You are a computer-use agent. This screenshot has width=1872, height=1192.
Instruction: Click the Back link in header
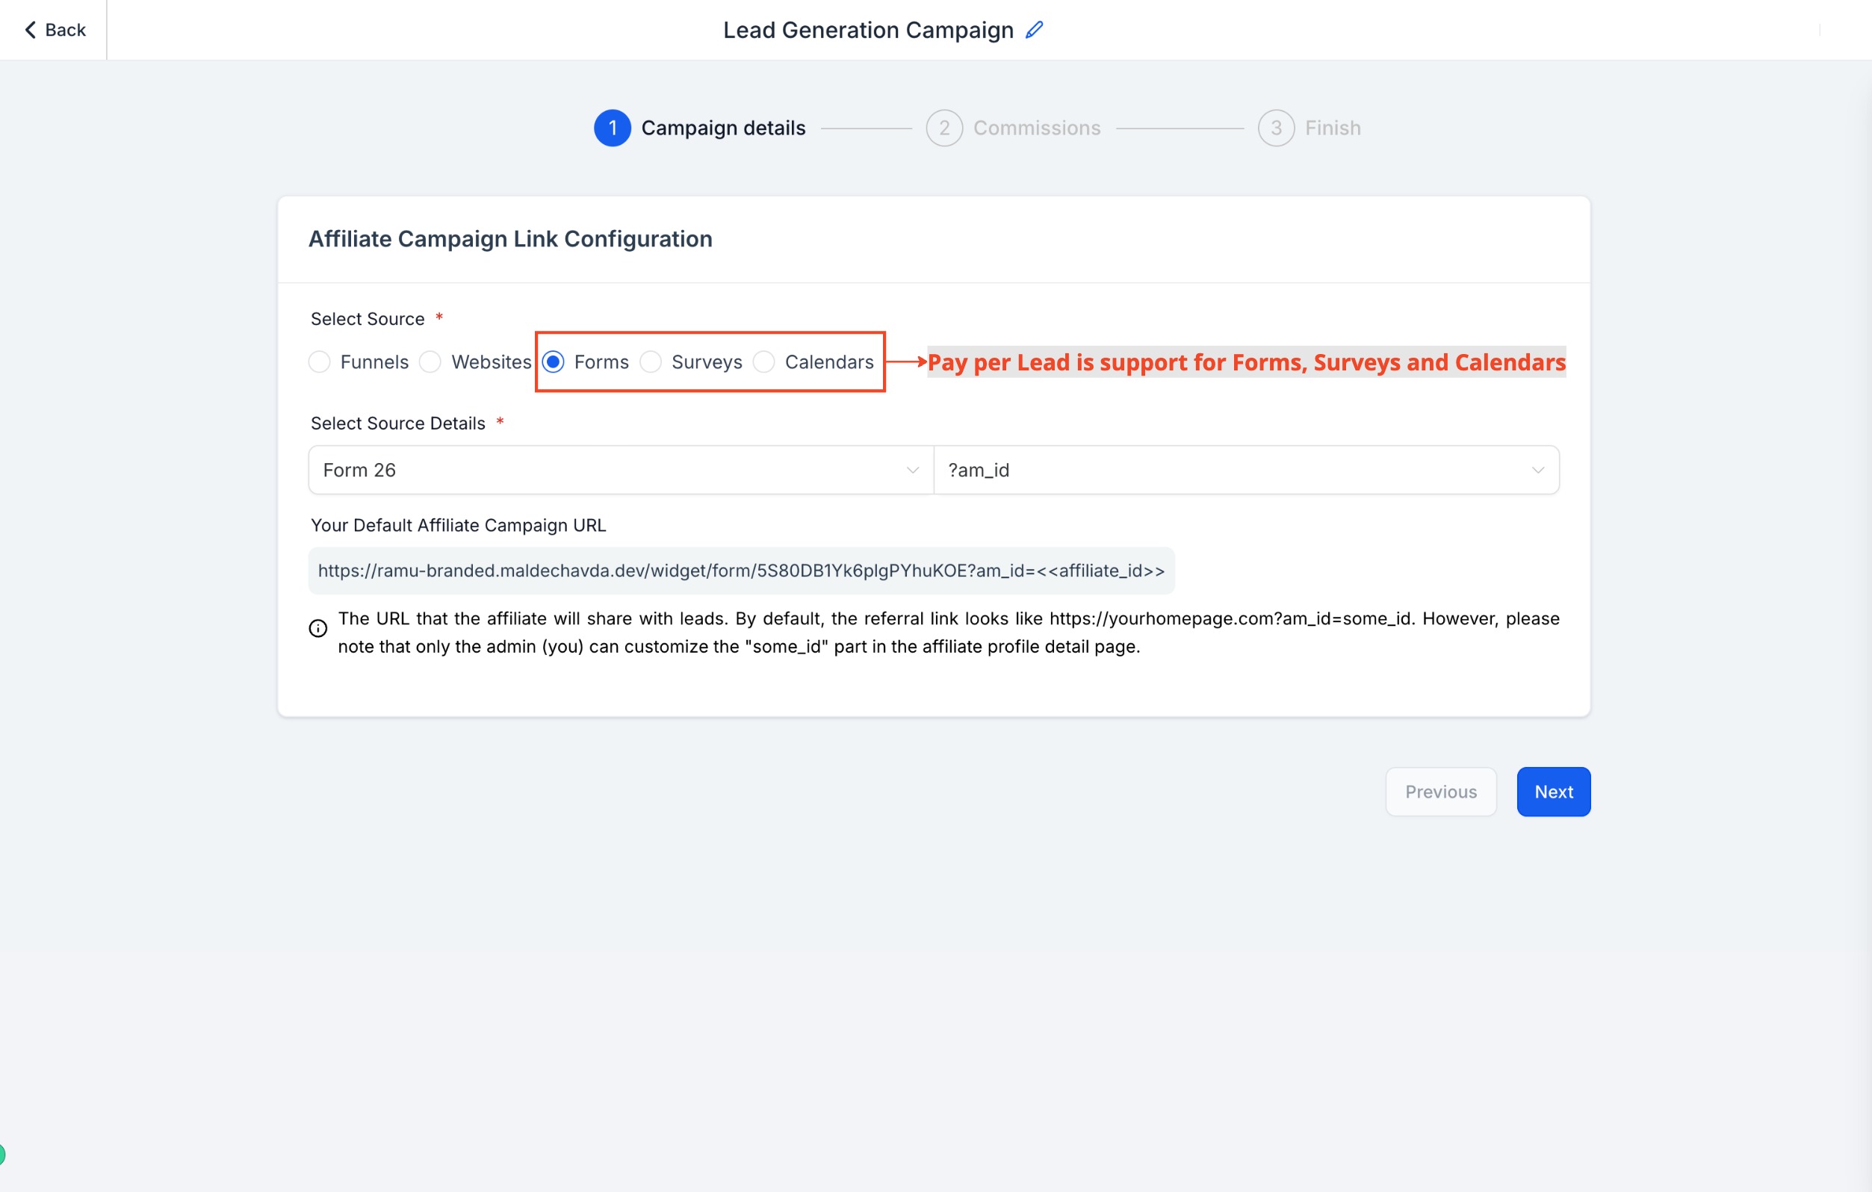(55, 30)
